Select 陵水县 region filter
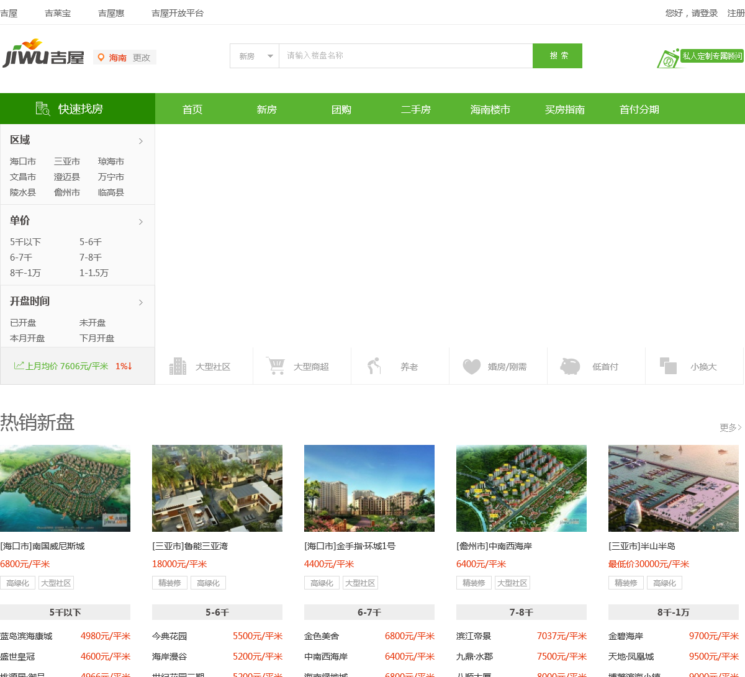The width and height of the screenshot is (745, 677). pyautogui.click(x=23, y=192)
